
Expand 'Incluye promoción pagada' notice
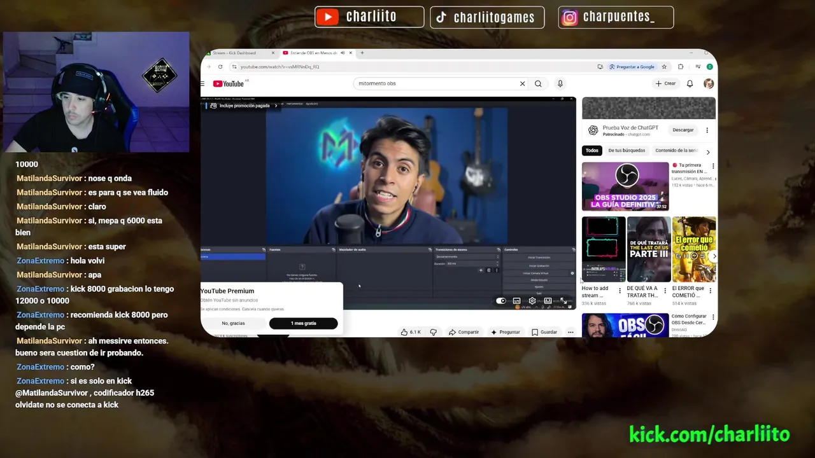243,106
